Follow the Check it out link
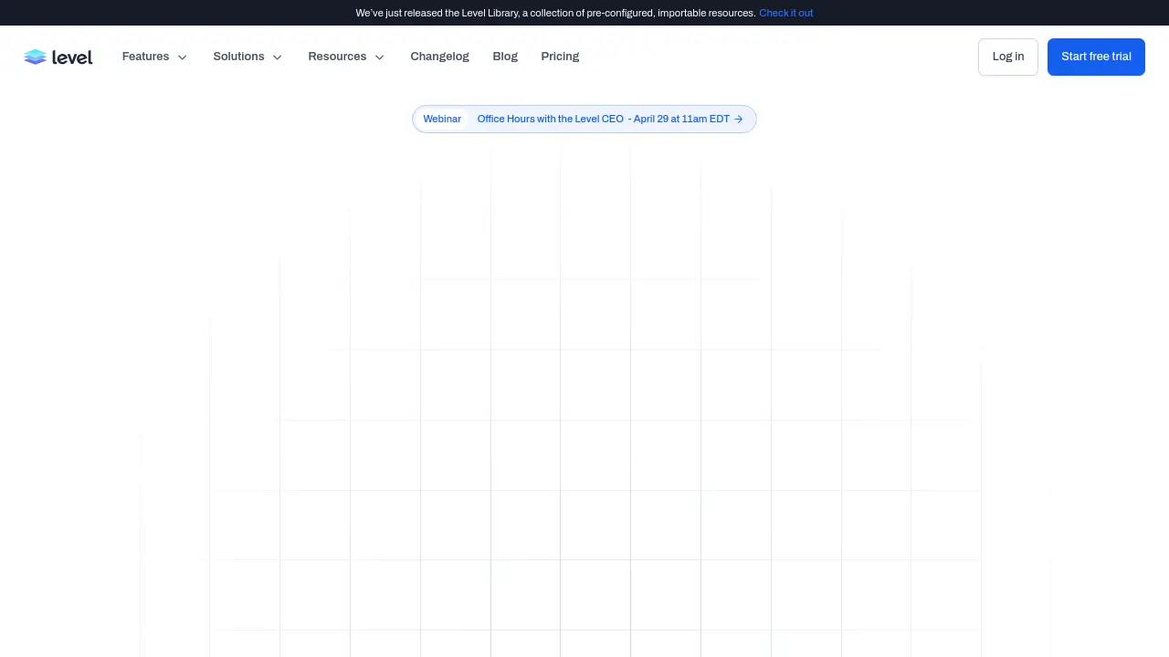1169x657 pixels. tap(785, 13)
